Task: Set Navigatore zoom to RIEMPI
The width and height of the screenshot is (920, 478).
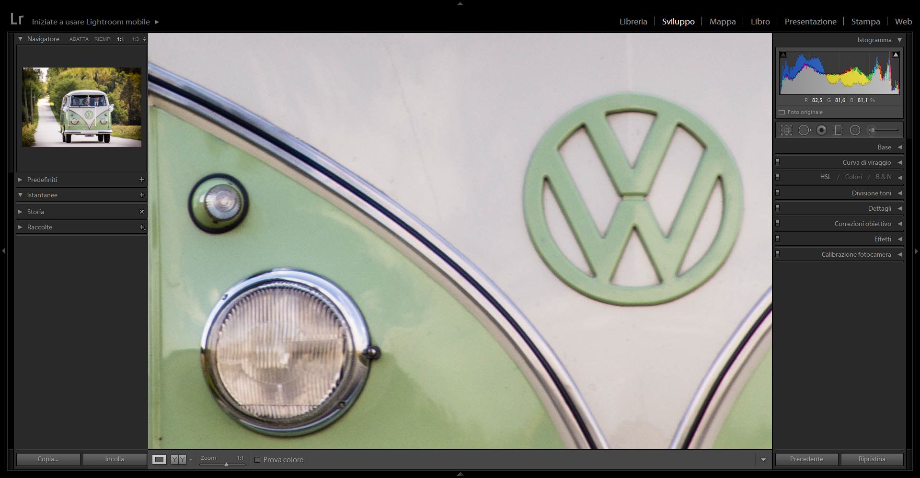Action: coord(103,39)
